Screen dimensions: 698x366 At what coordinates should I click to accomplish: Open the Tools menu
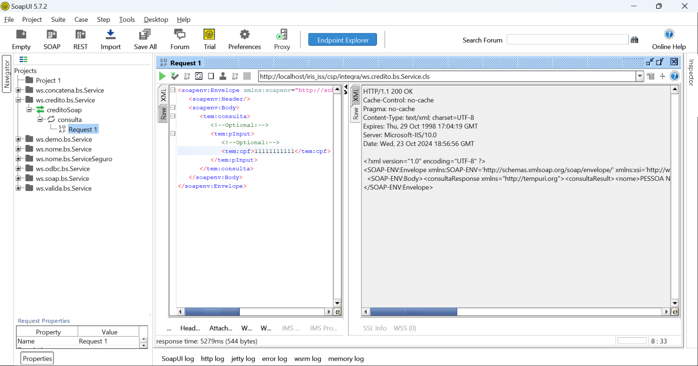(x=127, y=20)
